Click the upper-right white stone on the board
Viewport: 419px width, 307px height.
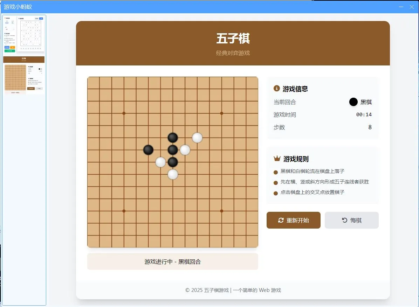click(x=197, y=138)
